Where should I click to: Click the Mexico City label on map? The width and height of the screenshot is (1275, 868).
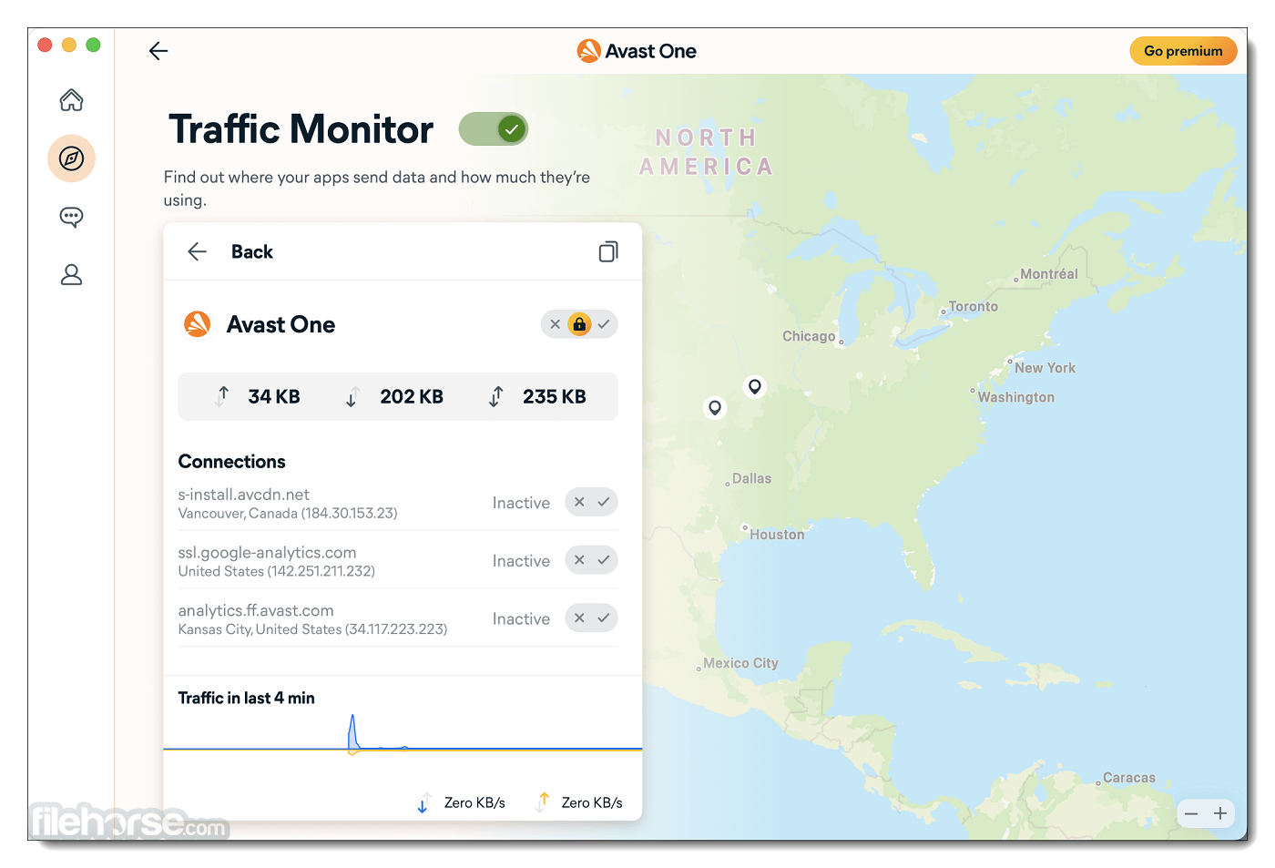click(740, 663)
